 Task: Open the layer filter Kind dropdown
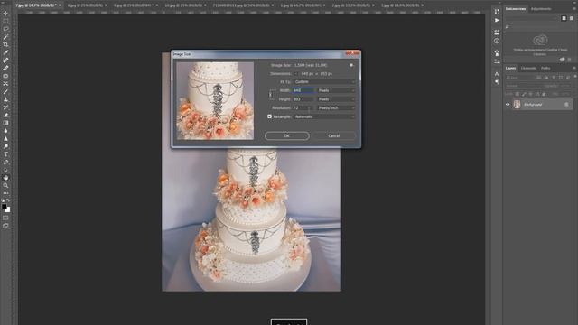click(520, 78)
